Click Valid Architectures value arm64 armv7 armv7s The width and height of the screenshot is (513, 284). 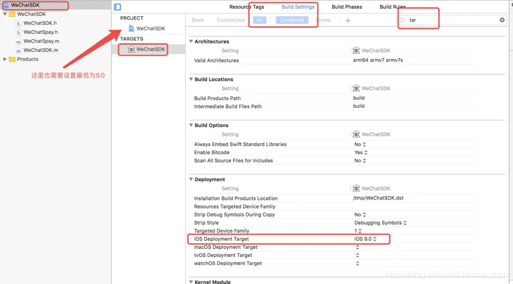click(378, 60)
